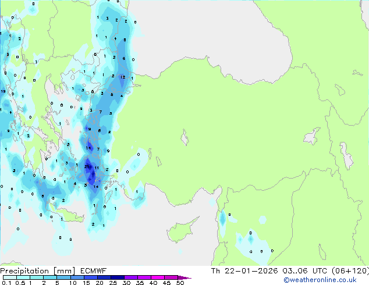Click the legend label "0.1"
Viewport: 369px width, 285px height.
6,283
